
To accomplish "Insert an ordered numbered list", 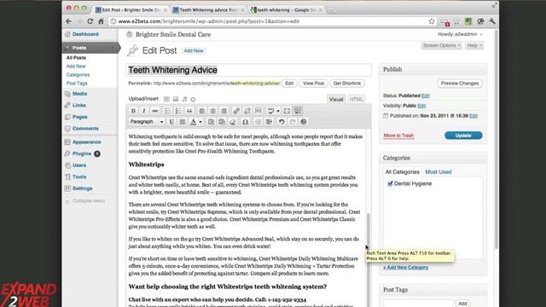I will [x=178, y=111].
